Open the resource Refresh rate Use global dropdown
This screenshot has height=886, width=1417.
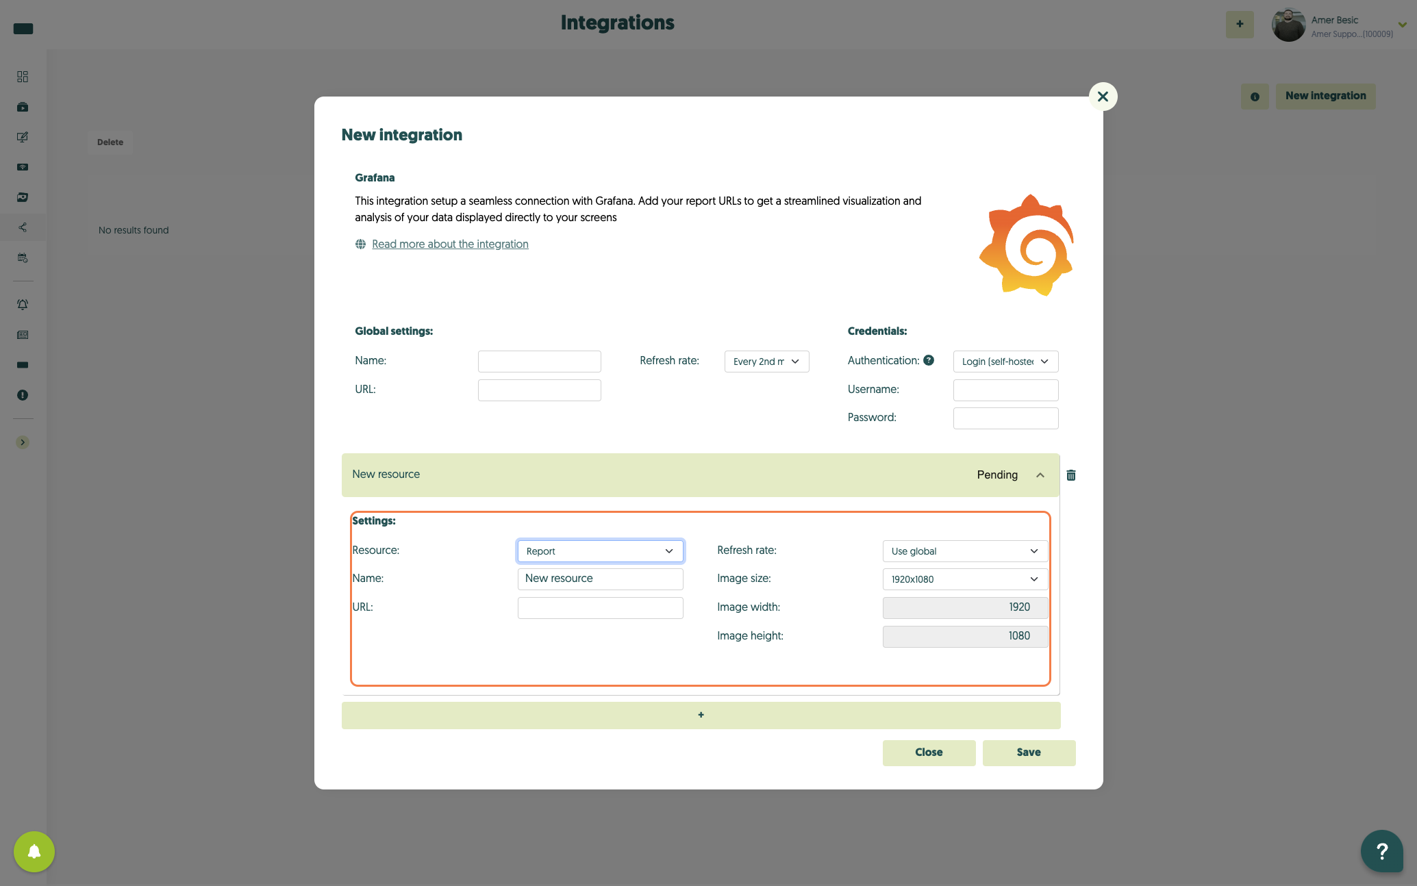[965, 551]
